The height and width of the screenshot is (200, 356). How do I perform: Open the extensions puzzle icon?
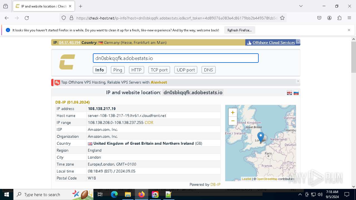[339, 18]
